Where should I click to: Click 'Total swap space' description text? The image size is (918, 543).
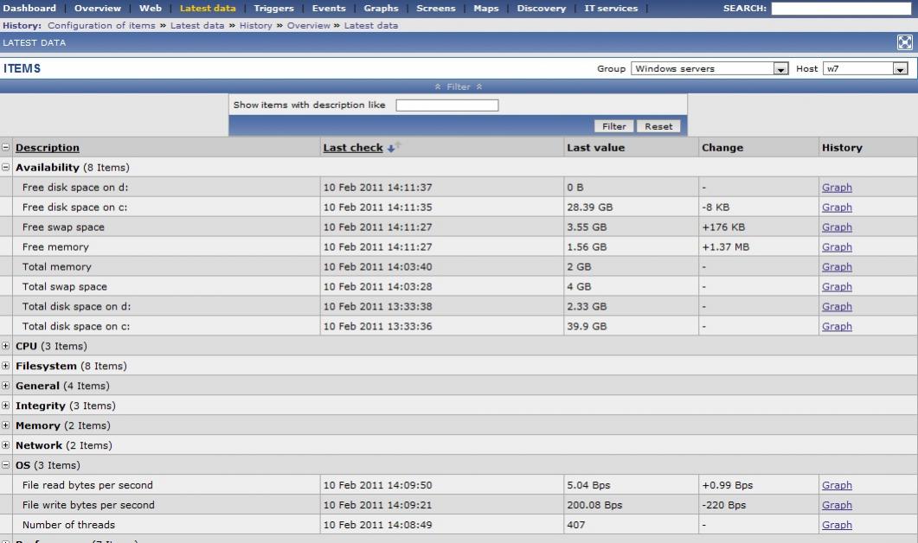coord(64,287)
